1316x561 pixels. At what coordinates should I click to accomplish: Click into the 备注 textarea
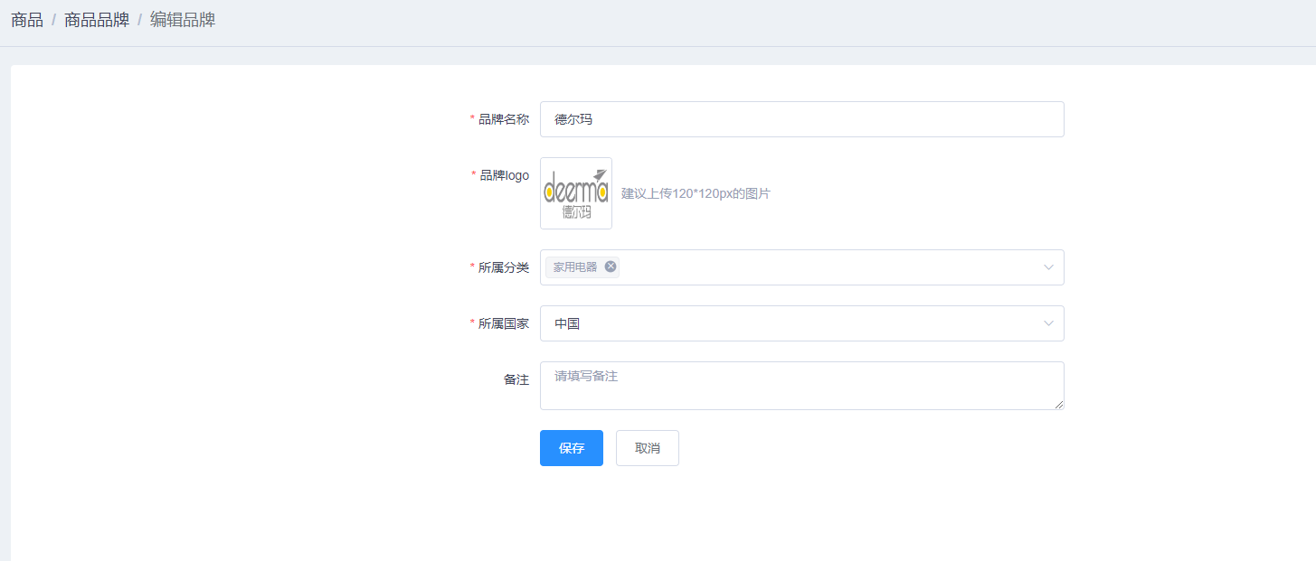tap(801, 386)
